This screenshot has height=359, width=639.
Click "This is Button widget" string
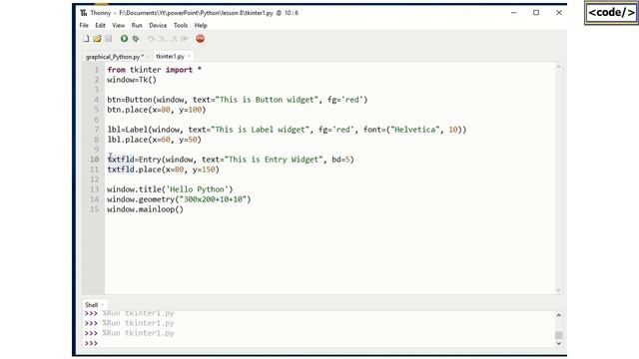tap(267, 100)
